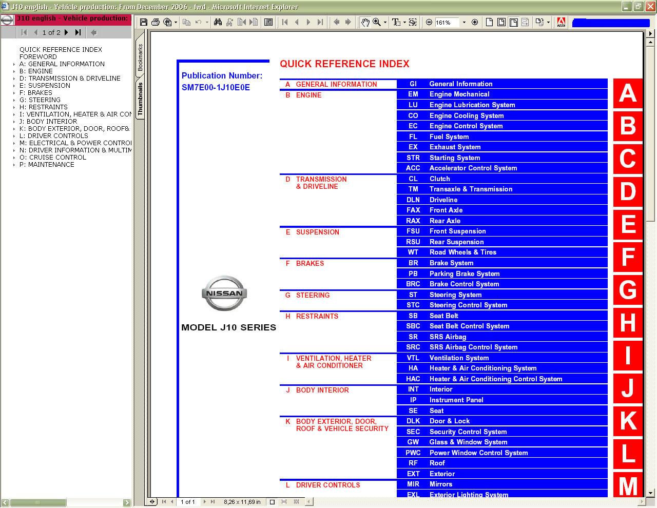The image size is (657, 508).
Task: Select Continuous layout in status bar
Action: click(284, 502)
